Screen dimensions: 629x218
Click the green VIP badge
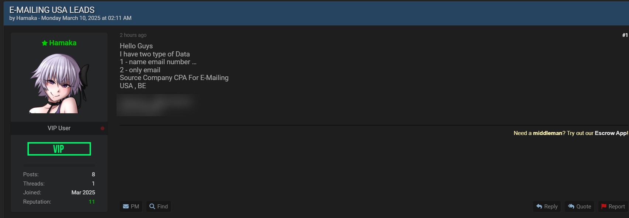tap(59, 149)
